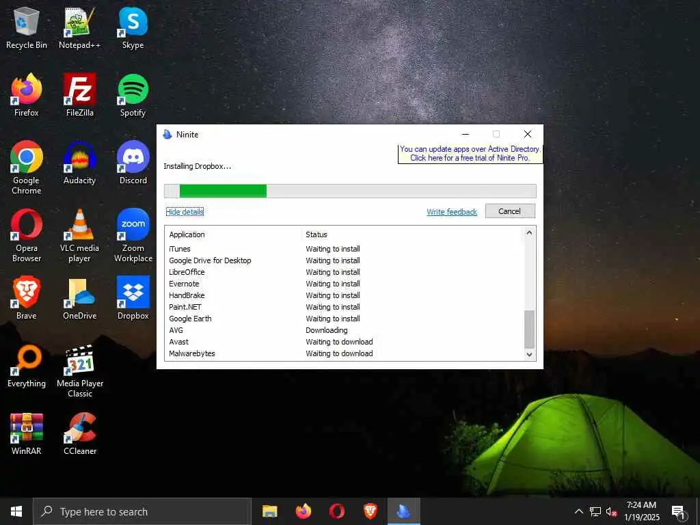Select the Opera Browser desktop shortcut
700x525 pixels.
[27, 236]
